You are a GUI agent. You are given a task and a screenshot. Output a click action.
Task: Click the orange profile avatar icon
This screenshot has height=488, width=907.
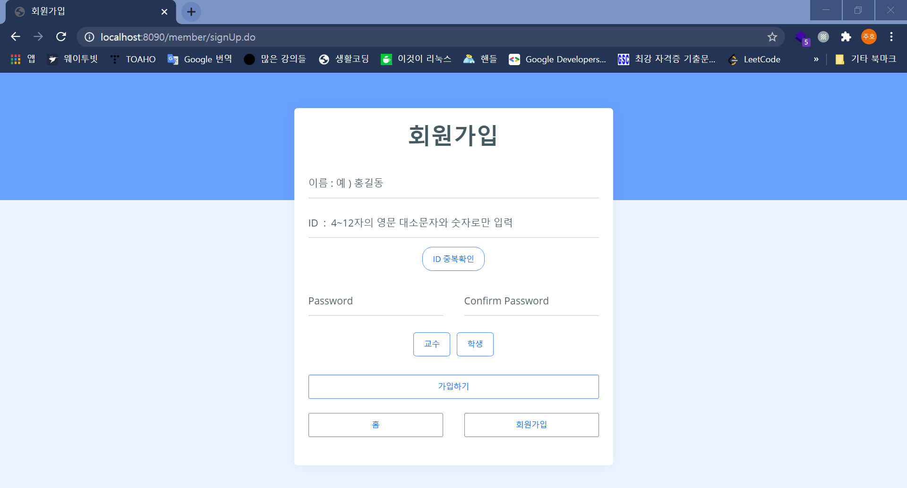pyautogui.click(x=869, y=37)
